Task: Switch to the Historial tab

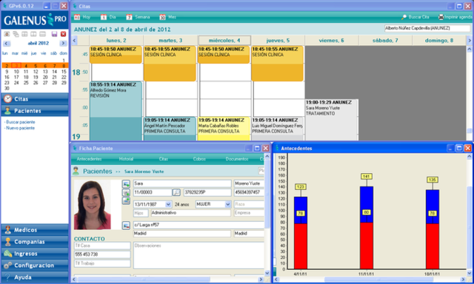Action: point(126,159)
